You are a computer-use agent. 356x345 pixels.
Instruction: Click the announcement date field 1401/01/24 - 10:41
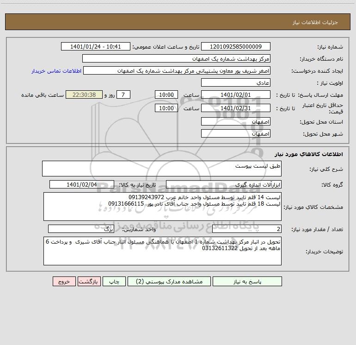96,46
